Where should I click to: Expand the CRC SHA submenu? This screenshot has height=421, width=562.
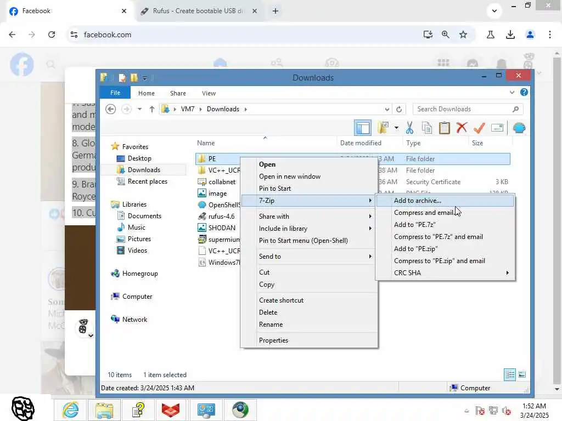(445, 273)
